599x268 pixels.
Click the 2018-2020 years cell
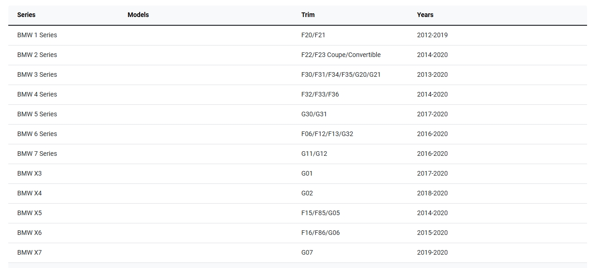(x=432, y=193)
